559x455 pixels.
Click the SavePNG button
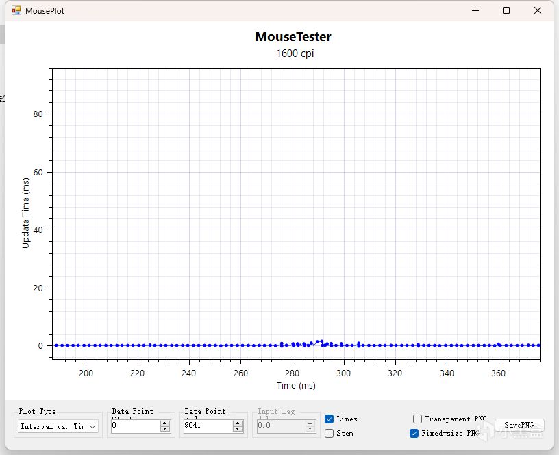[519, 425]
